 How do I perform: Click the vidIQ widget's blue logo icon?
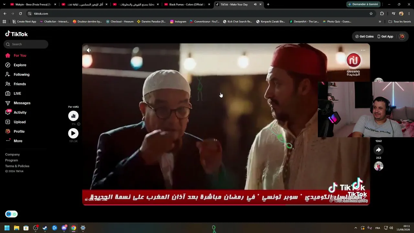coord(9,214)
